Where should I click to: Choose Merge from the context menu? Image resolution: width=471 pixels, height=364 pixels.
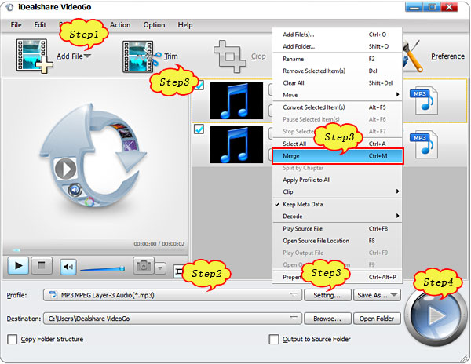(x=338, y=156)
